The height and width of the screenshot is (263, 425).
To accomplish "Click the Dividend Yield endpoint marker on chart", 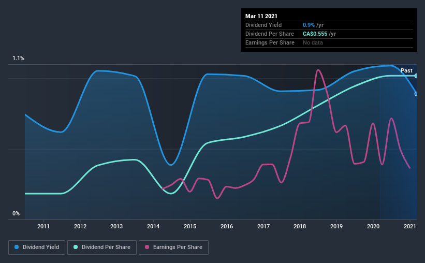I will (416, 94).
